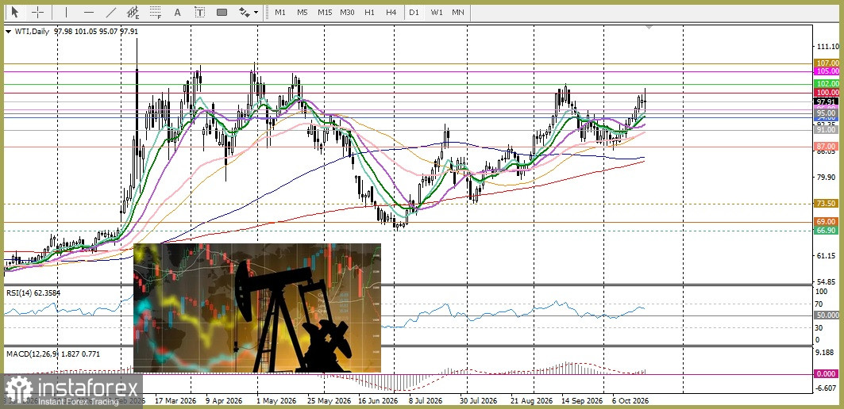Image resolution: width=844 pixels, height=409 pixels.
Task: Open the arrows tool dropdown arrow
Action: coord(256,12)
